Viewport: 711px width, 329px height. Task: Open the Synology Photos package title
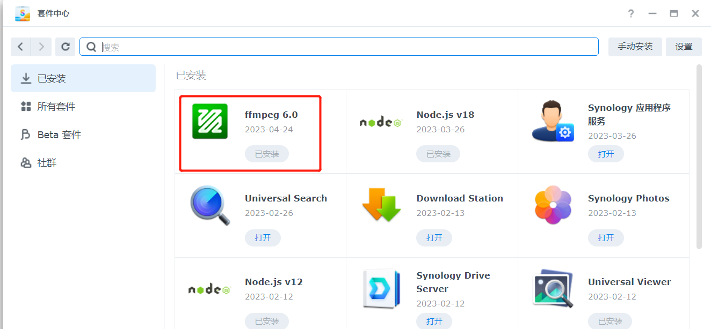[x=629, y=198]
